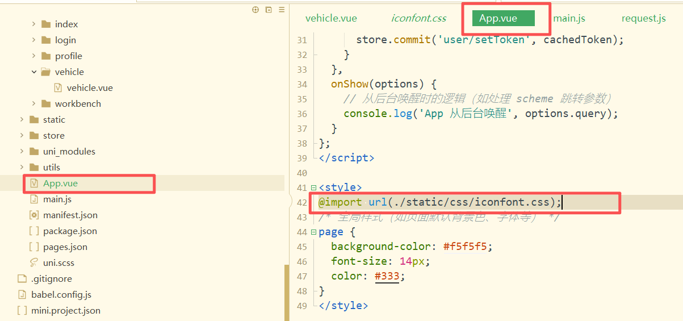Open the project panel hamburger menu

[x=282, y=10]
